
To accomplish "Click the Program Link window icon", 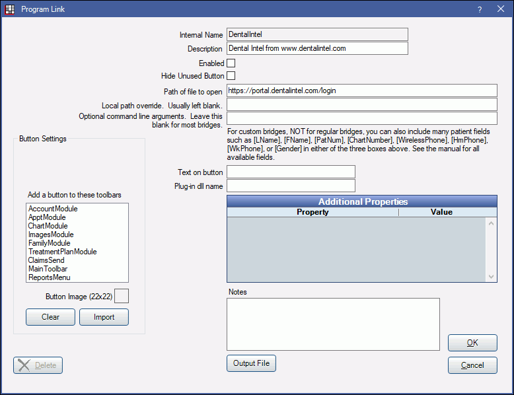I will tap(10, 9).
